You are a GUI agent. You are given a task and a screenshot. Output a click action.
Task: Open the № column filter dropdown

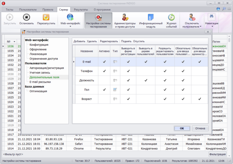coord(14,42)
